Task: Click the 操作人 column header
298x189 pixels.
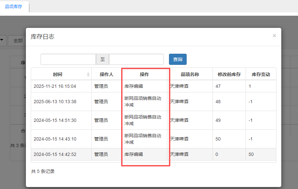Action: (x=106, y=74)
